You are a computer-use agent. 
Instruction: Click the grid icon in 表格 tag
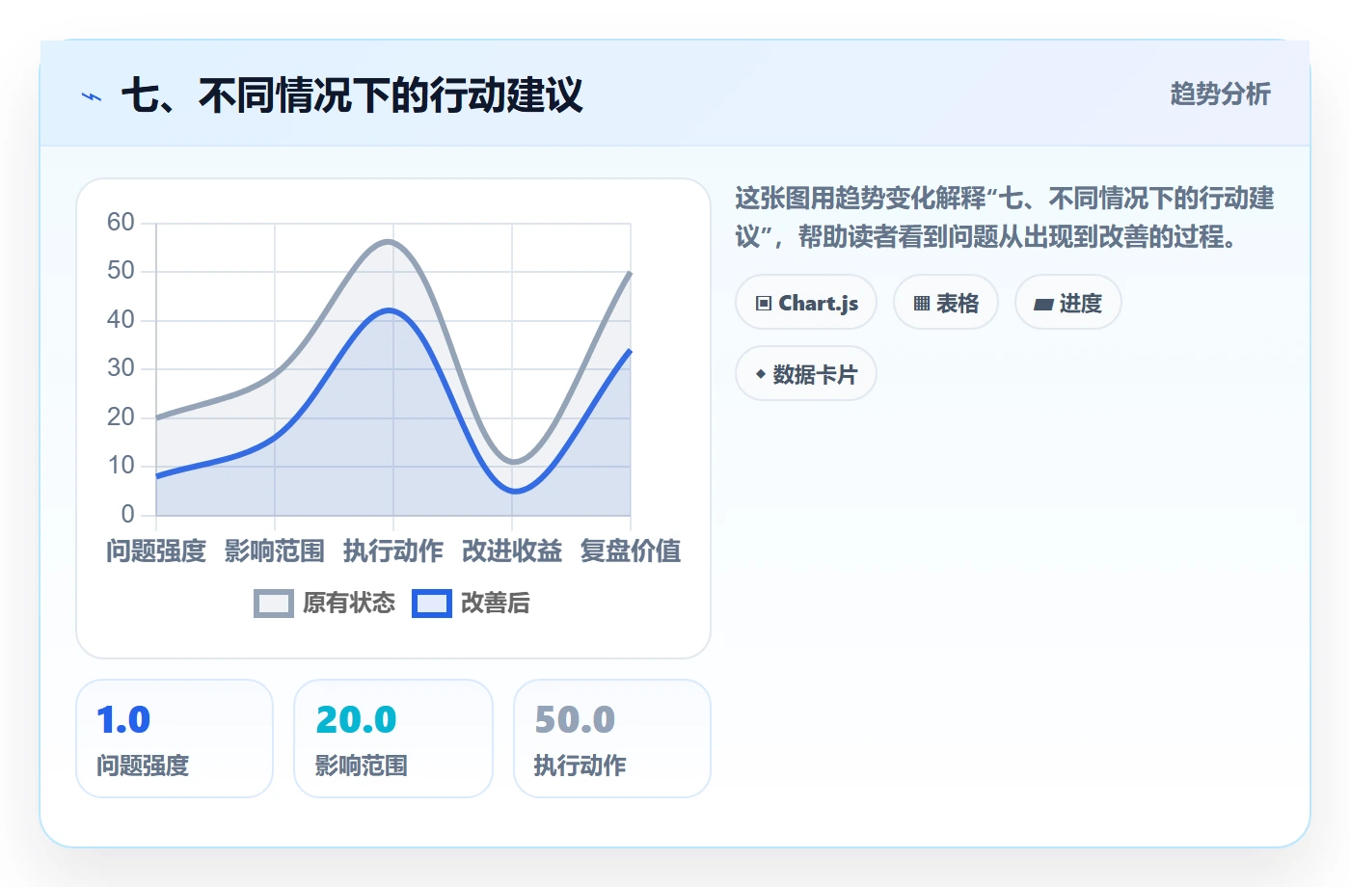pos(922,304)
